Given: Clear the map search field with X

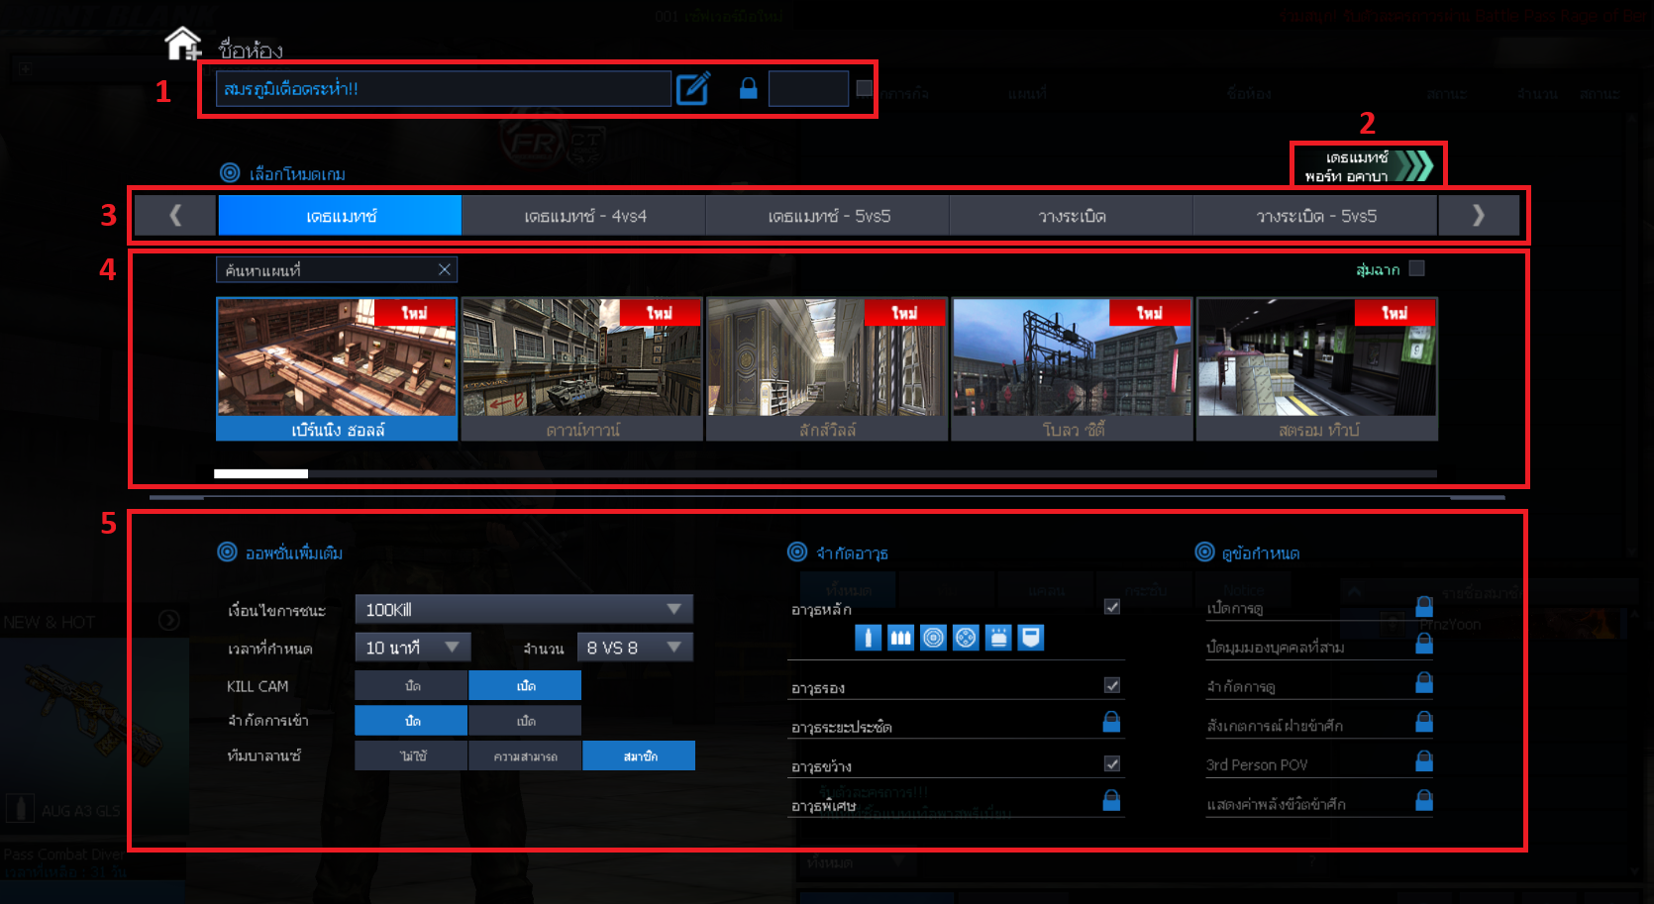Looking at the screenshot, I should 445,269.
